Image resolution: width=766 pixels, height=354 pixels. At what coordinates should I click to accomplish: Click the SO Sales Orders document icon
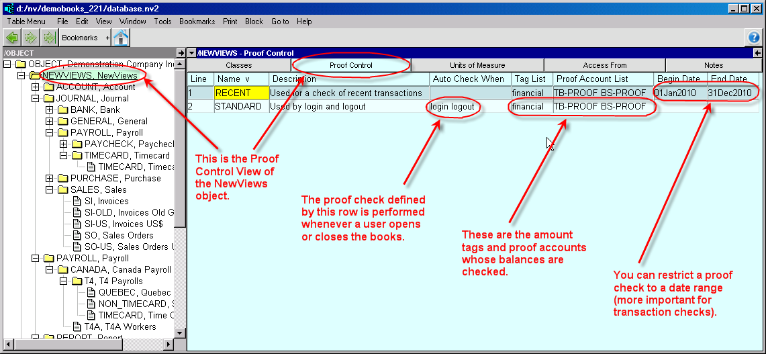click(x=77, y=235)
